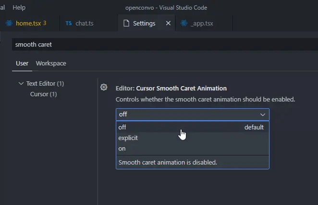Image resolution: width=318 pixels, height=205 pixels.
Task: Select the User settings tab
Action: (x=22, y=63)
